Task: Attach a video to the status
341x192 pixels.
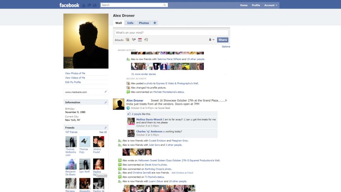Action: click(134, 39)
